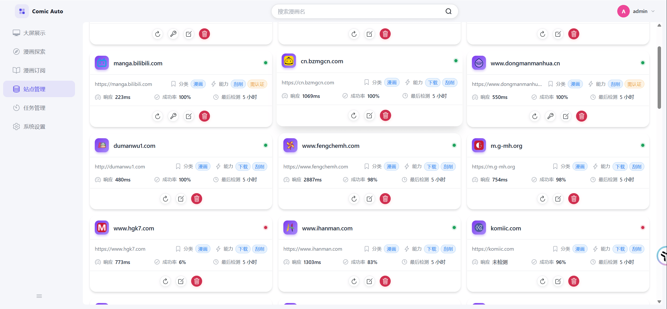Click the 刮削 tag on www.hgk7.com

[259, 249]
